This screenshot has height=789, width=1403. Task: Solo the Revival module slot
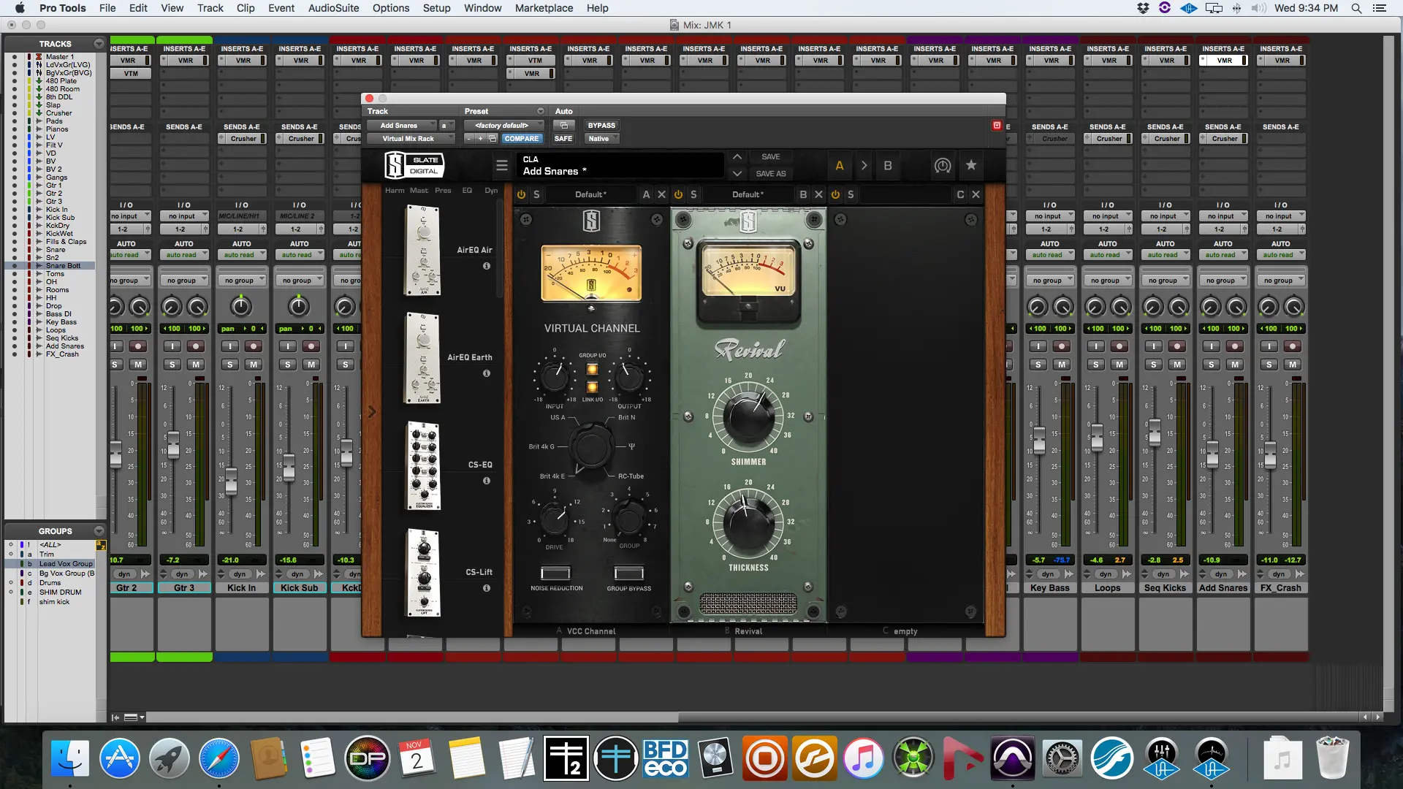coord(693,194)
